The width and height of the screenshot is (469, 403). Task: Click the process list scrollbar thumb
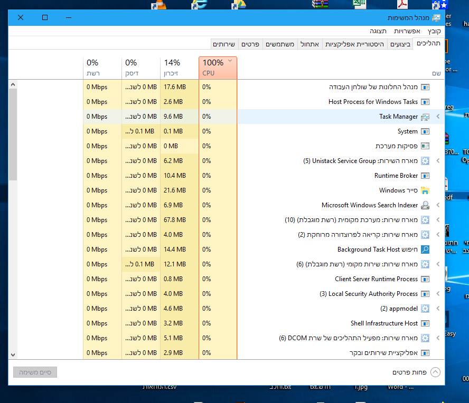pos(13,135)
